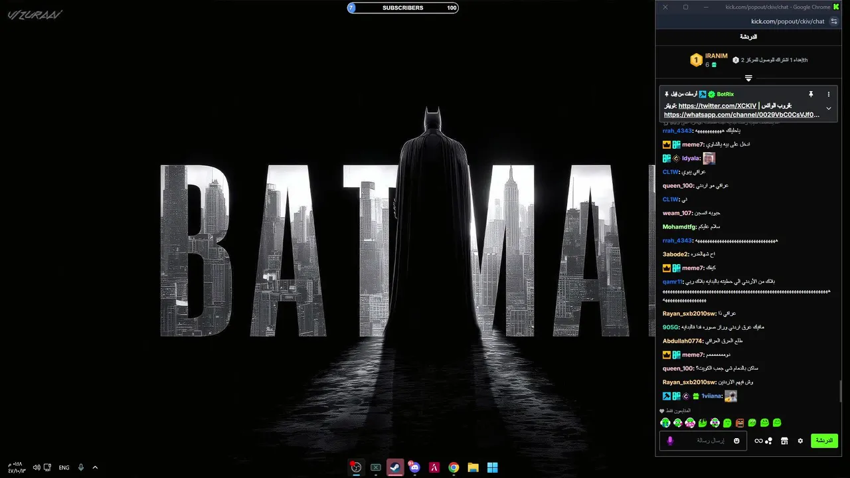Open the network tray icon

coord(47,467)
